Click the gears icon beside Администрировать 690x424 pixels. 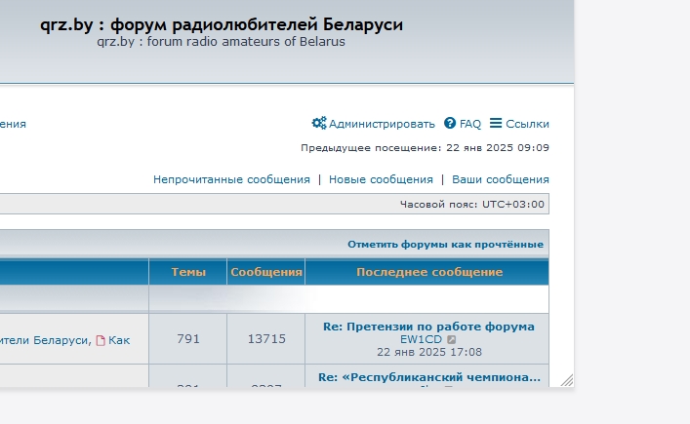[319, 124]
